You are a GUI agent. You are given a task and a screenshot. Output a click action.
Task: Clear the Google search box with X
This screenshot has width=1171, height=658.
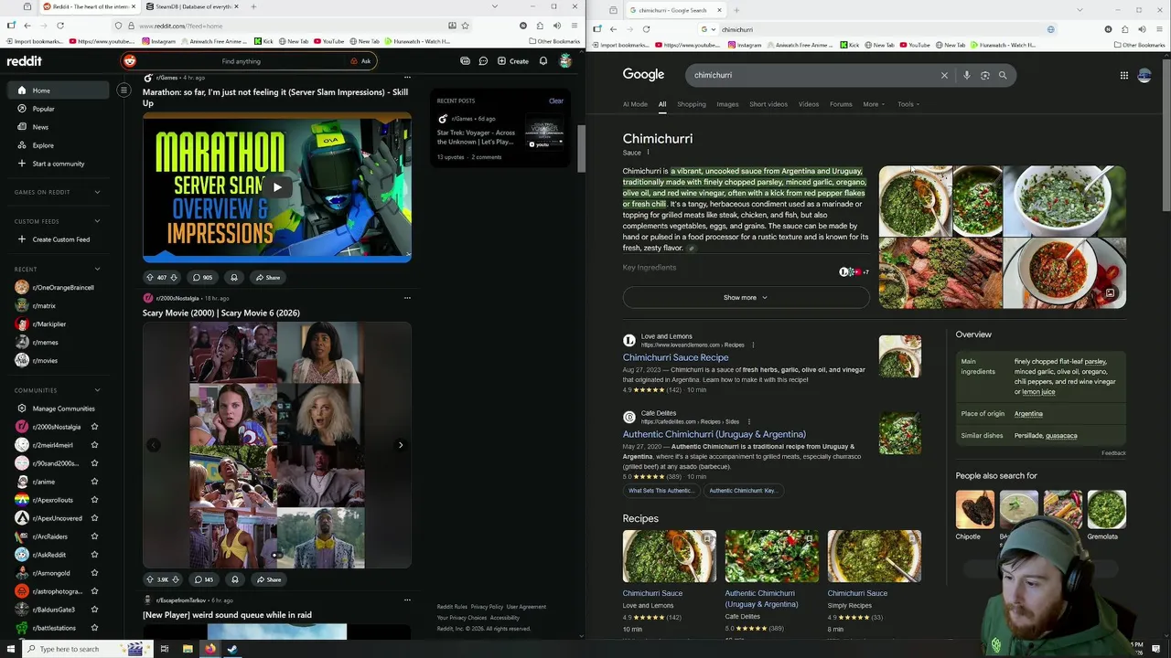click(944, 75)
